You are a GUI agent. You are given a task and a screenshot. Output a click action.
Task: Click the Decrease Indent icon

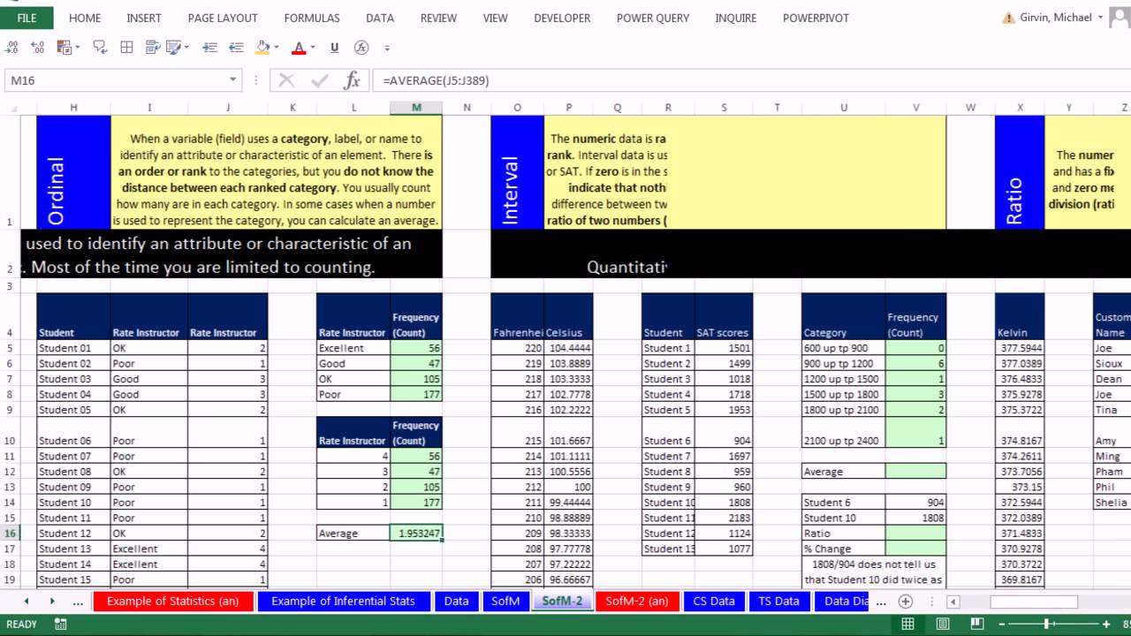(236, 48)
